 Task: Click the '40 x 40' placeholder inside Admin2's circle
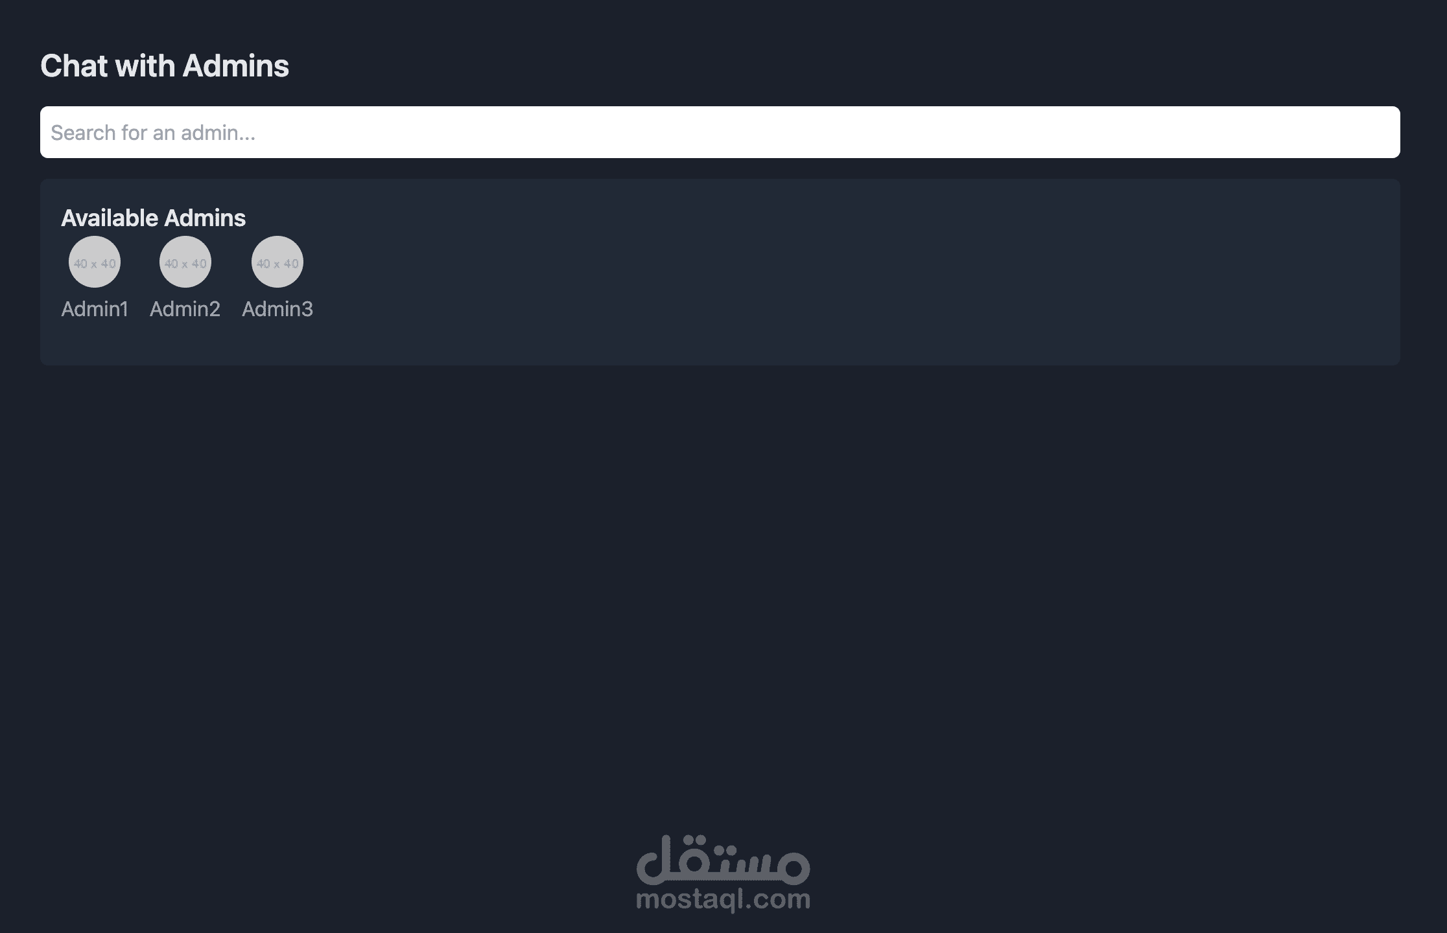coord(185,264)
